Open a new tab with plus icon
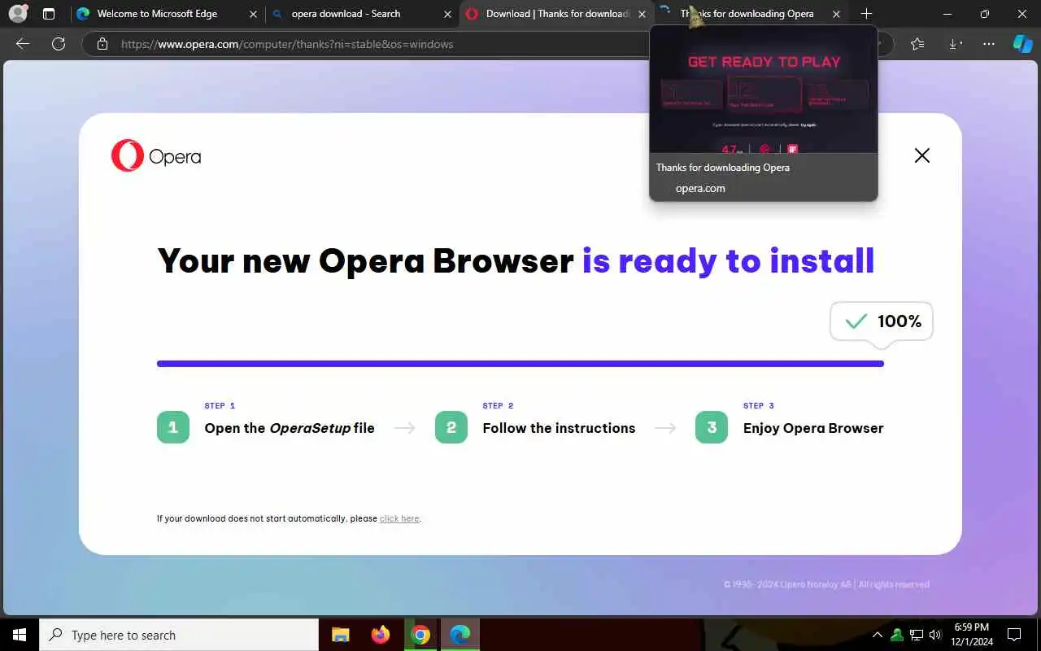Viewport: 1041px width, 651px height. (x=866, y=14)
